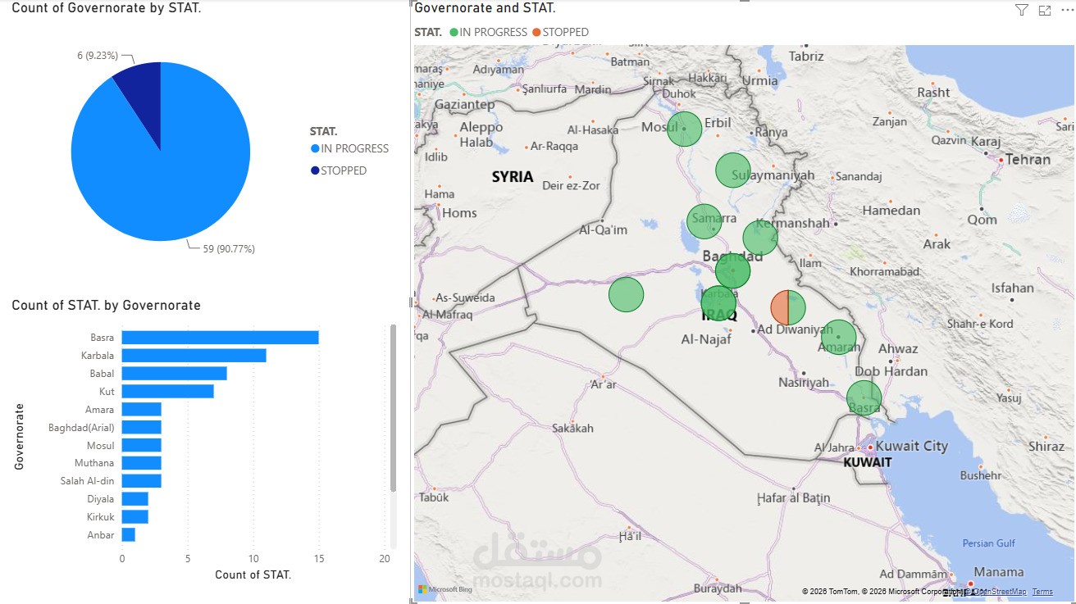Click the "Count of STAT." axis title
The height and width of the screenshot is (604, 1076).
tap(253, 574)
